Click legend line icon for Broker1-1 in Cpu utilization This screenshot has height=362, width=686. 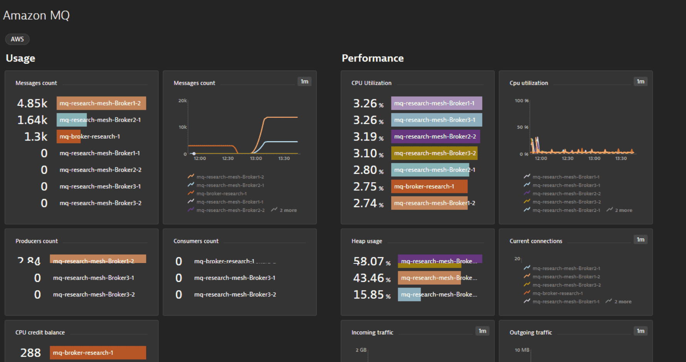[x=527, y=176]
